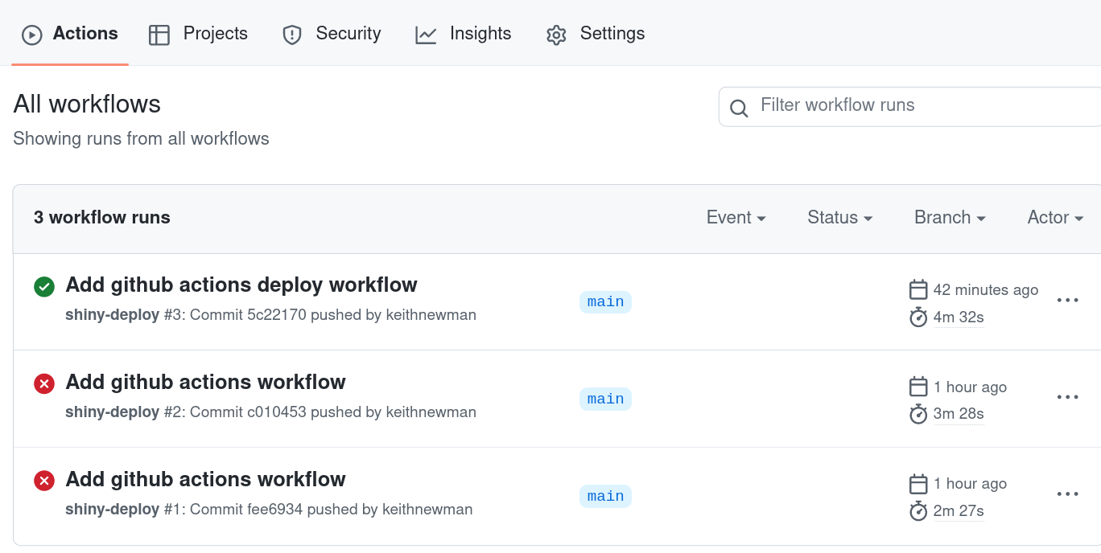Click main branch label on run #1
The width and height of the screenshot is (1101, 553).
(605, 496)
